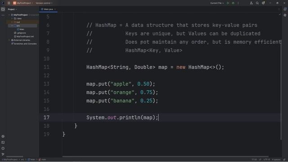Viewport: 288px width, 162px height.
Task: Click the IntelliJ app logo icon
Action: coord(3,3)
